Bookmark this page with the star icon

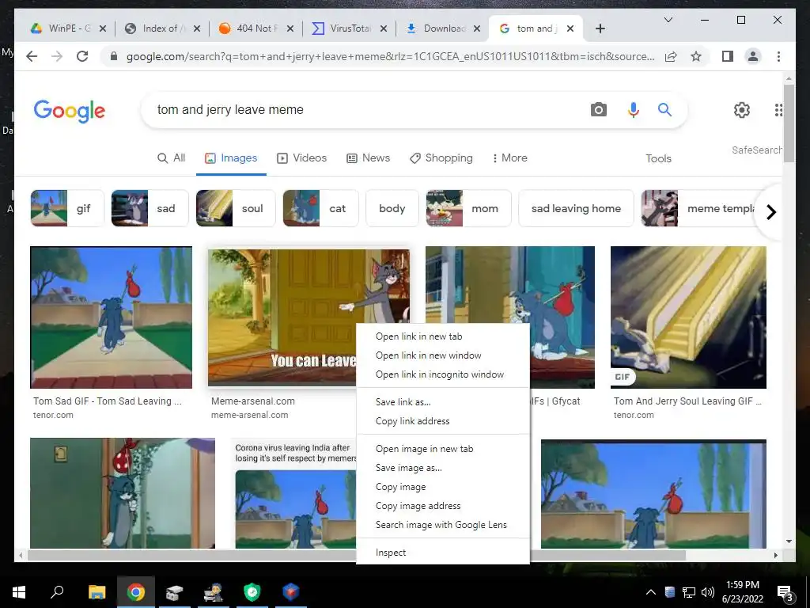point(696,56)
